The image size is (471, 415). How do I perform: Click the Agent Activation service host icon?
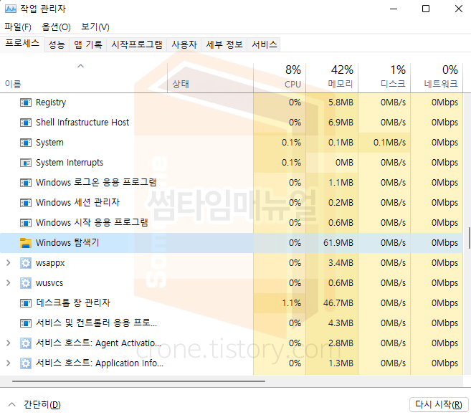tap(26, 343)
